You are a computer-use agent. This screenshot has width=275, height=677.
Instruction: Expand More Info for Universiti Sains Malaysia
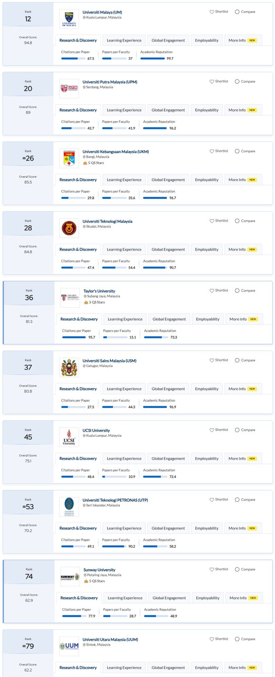(242, 389)
